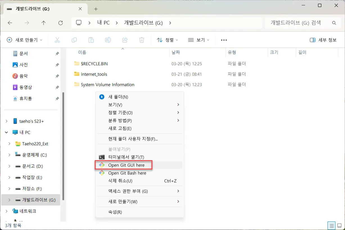345x230 pixels.
Task: Collapse the 내 PC tree item
Action: (x=6, y=132)
